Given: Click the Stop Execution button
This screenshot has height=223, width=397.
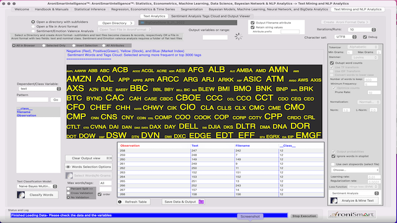Looking at the screenshot, I should [x=304, y=216].
